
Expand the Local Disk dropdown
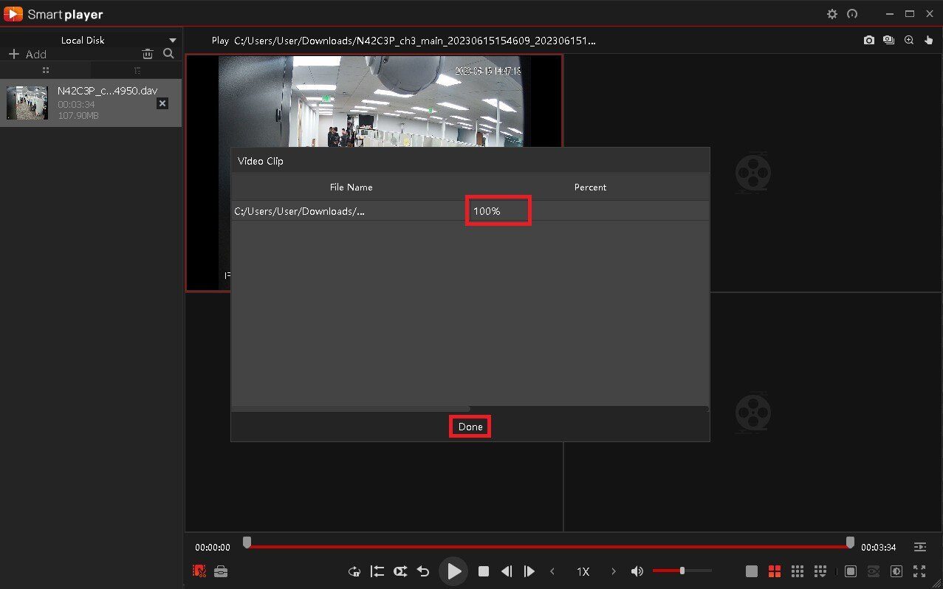(x=173, y=41)
